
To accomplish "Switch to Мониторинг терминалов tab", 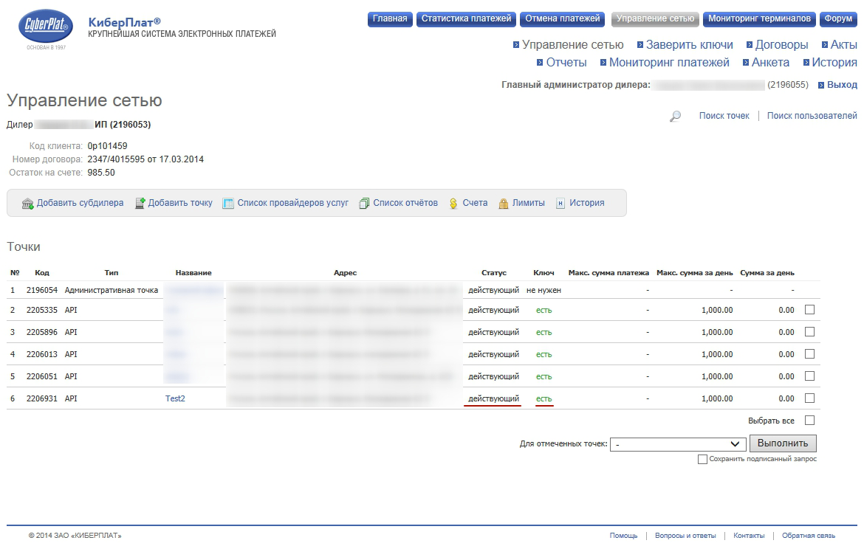I will [760, 19].
